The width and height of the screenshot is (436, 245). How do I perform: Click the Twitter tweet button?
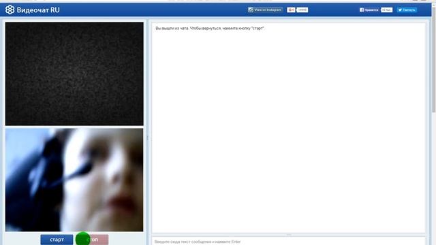click(x=407, y=10)
